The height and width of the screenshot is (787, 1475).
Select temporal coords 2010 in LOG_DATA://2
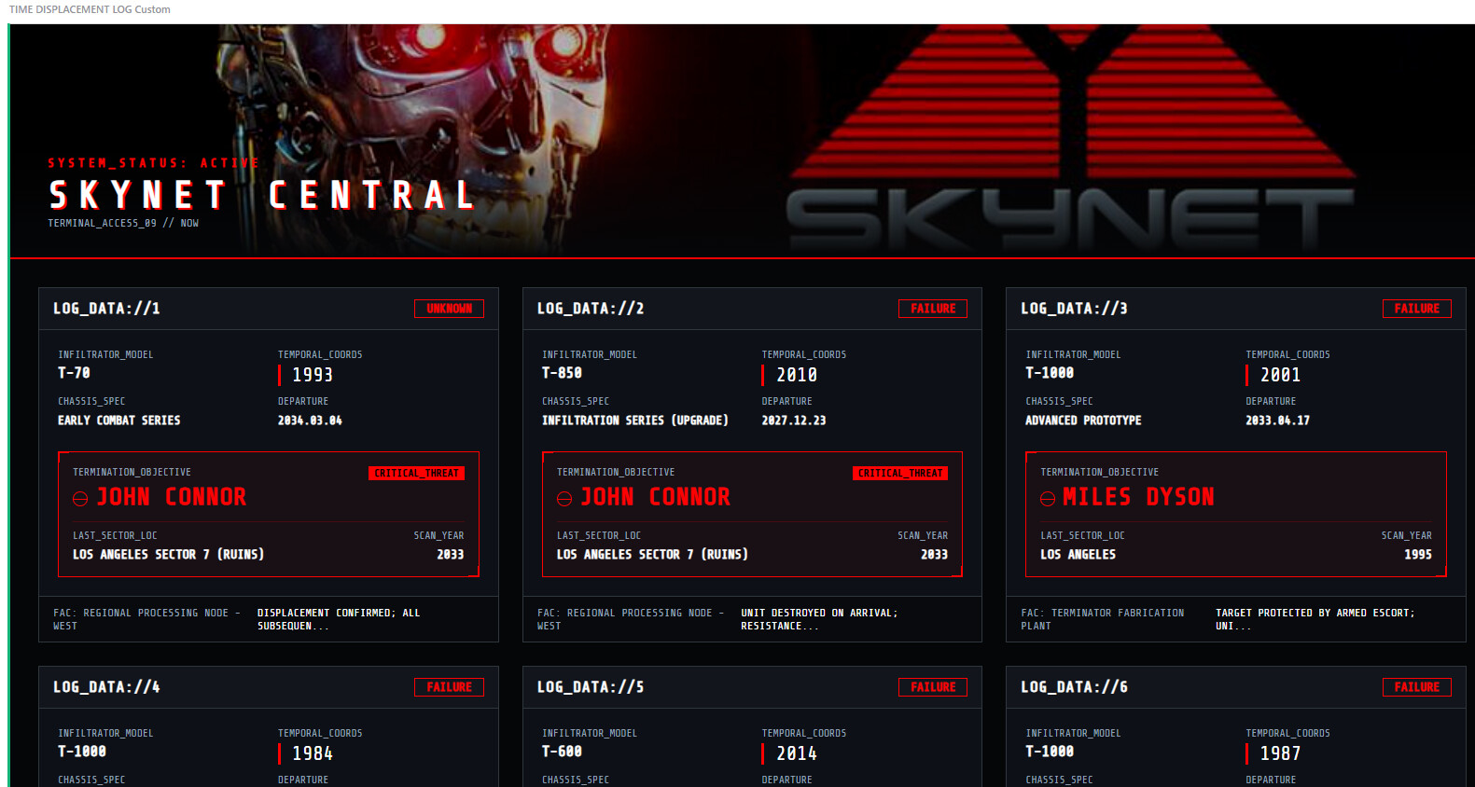click(797, 375)
